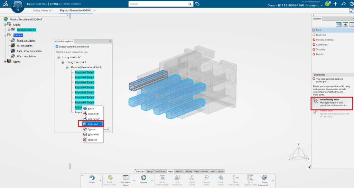The image size is (354, 188).
Task: Uncheck Display parts that are not used
Action: click(x=57, y=47)
